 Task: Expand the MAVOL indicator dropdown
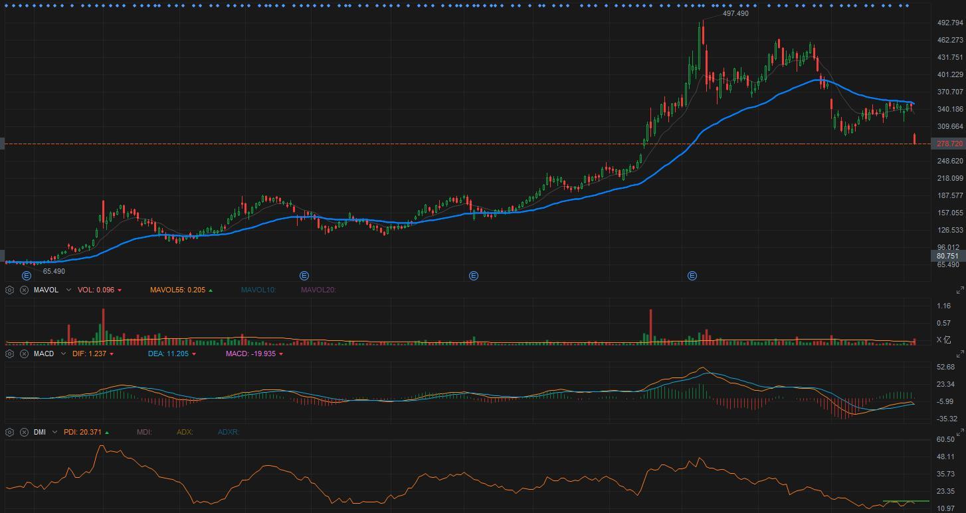[68, 290]
